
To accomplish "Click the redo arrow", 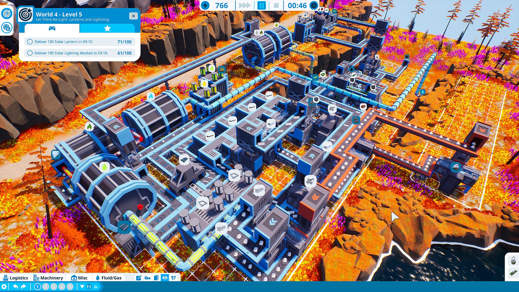I will 24,287.
